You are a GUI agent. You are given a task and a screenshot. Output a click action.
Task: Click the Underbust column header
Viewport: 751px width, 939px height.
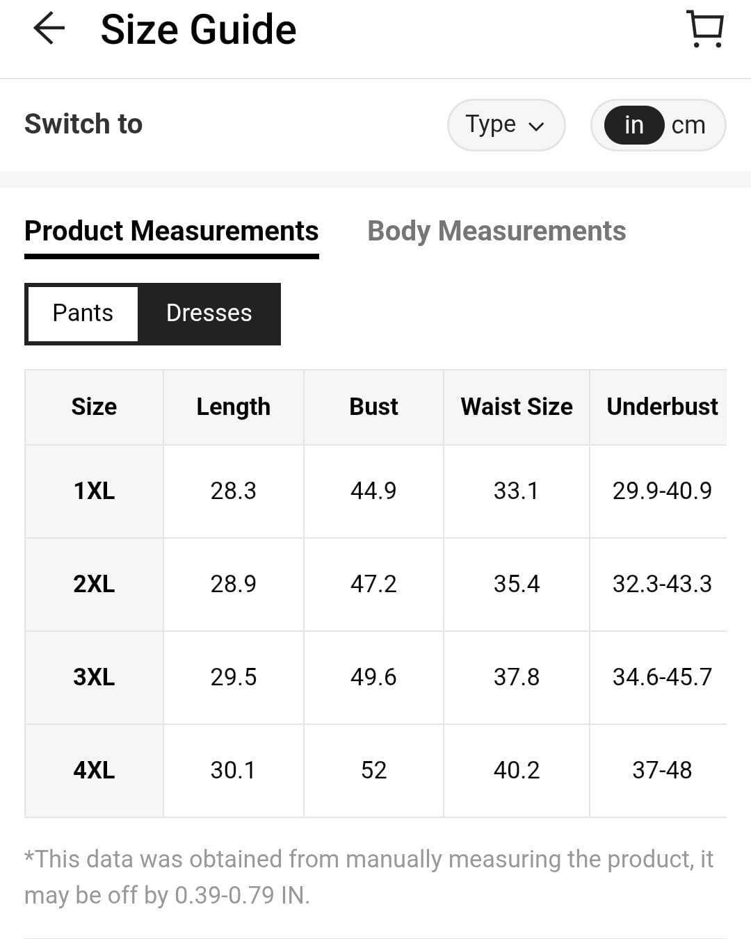[x=661, y=407]
